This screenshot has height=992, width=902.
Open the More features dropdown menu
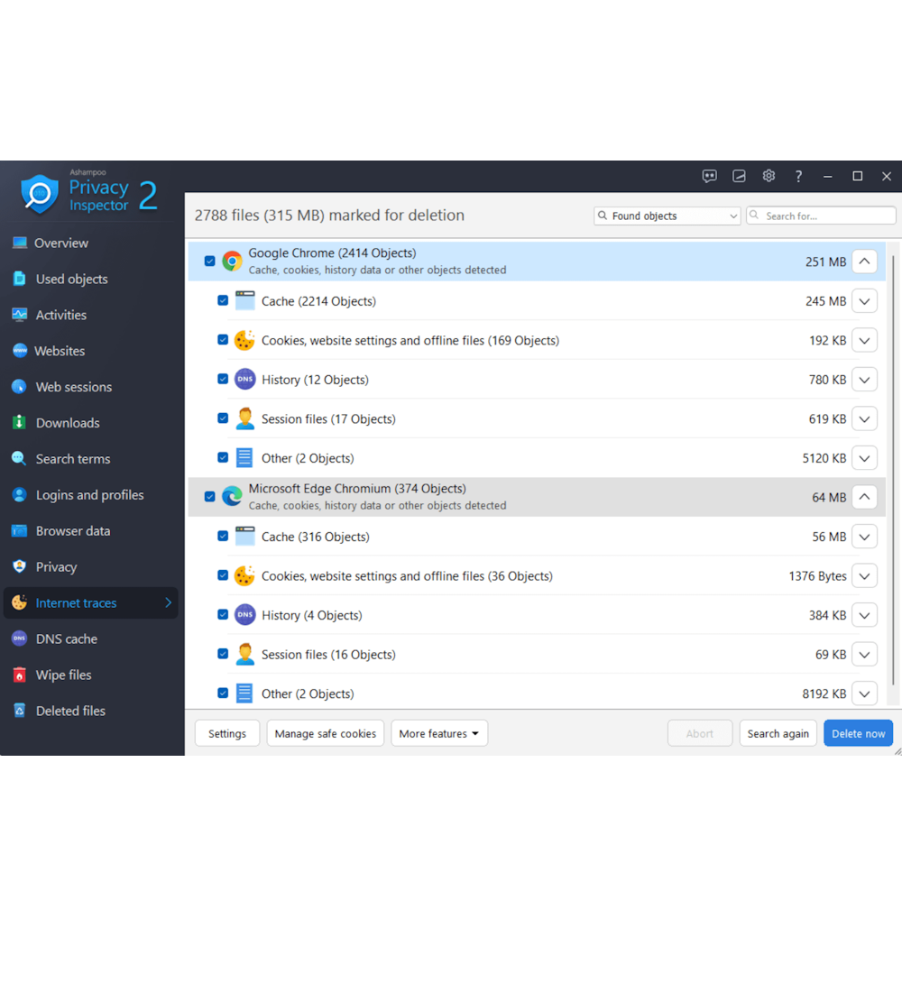(439, 733)
